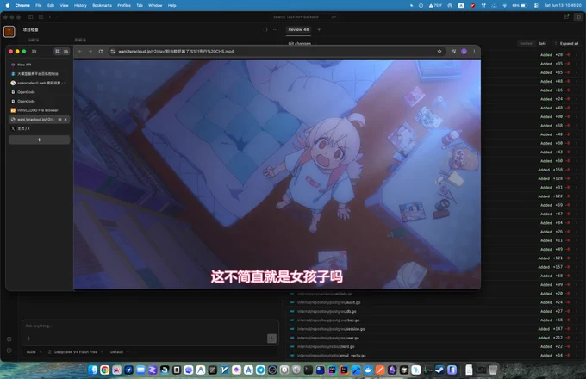Open Telegram from the Dock
This screenshot has height=379, width=586.
pyautogui.click(x=260, y=370)
